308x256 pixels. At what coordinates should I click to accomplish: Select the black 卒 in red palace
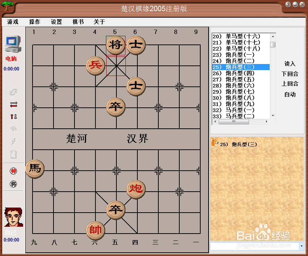coord(116,210)
